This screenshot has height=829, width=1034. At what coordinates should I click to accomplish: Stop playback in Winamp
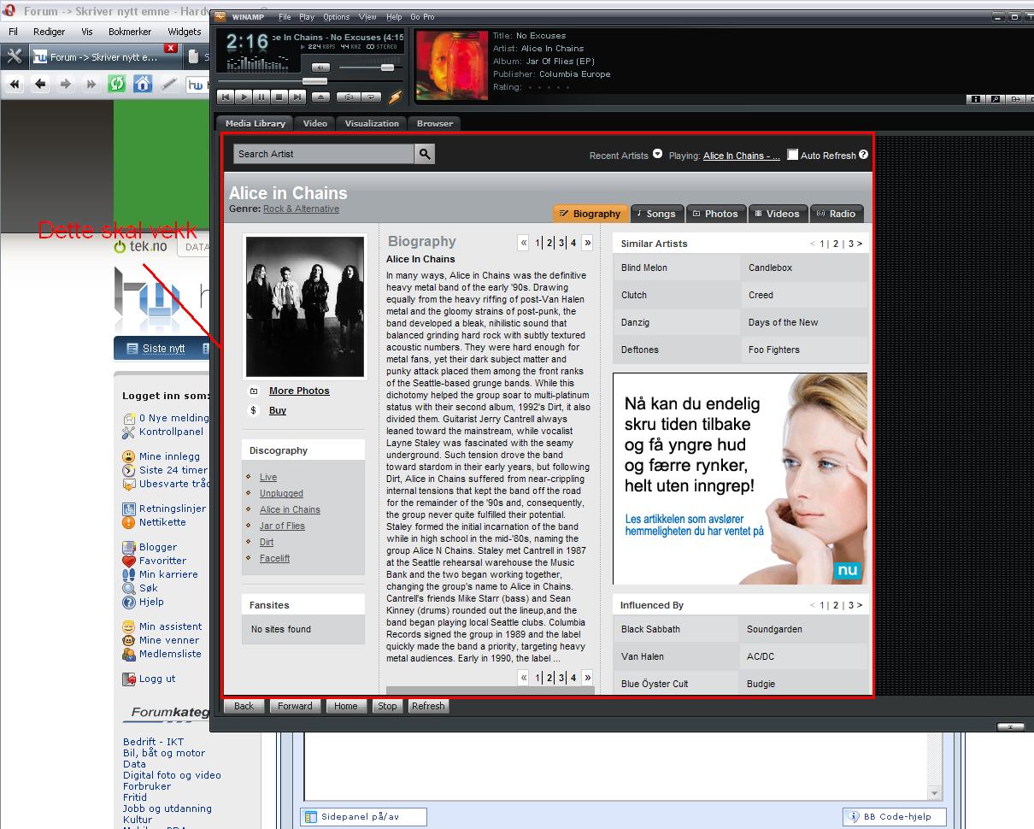[x=279, y=97]
